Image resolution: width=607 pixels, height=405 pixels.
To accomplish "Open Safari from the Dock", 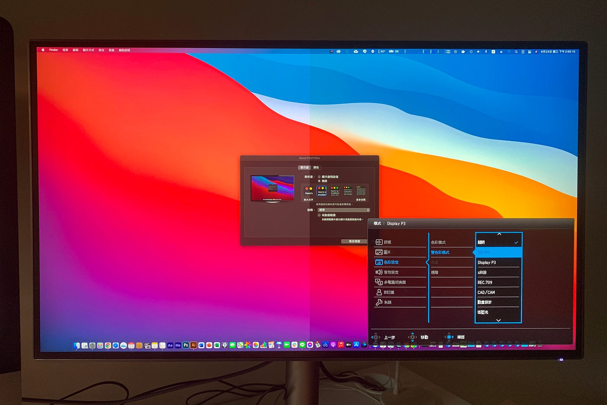I will pyautogui.click(x=116, y=345).
